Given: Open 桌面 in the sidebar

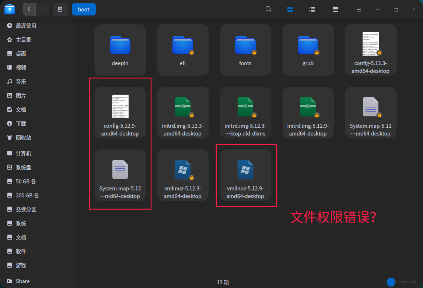Looking at the screenshot, I should (35, 54).
